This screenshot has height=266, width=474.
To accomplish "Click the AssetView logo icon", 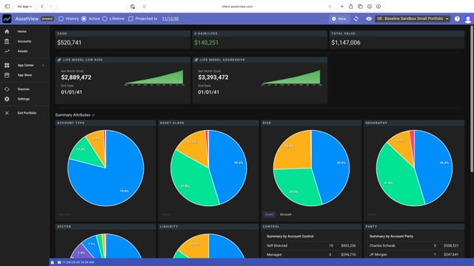I will (x=7, y=18).
